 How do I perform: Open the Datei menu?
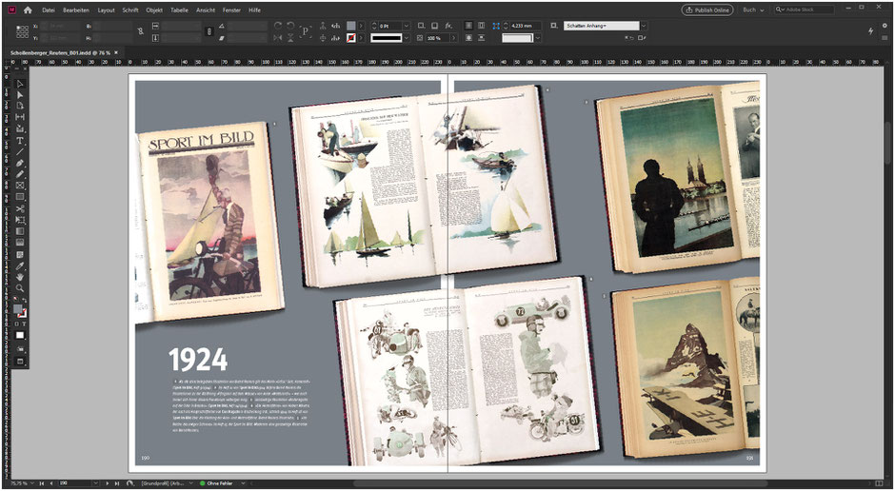(49, 10)
